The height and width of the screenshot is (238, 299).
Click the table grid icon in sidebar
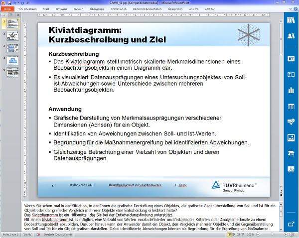pos(291,107)
